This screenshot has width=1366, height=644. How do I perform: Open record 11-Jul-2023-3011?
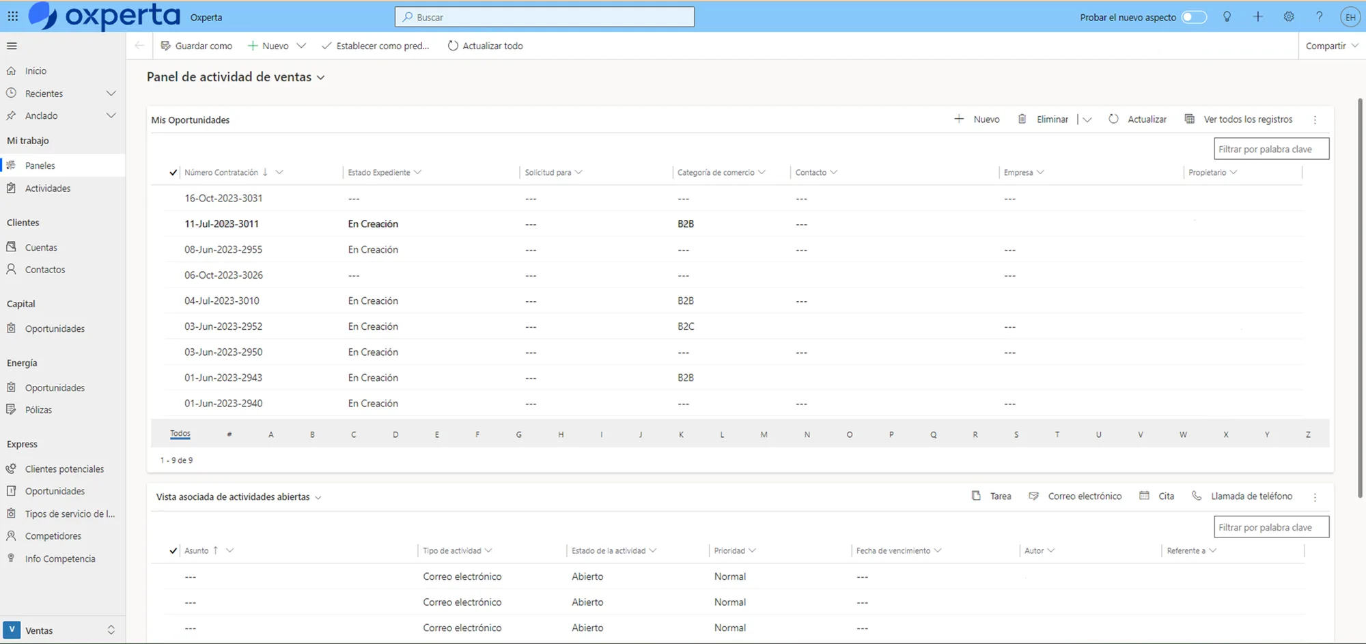pyautogui.click(x=222, y=224)
